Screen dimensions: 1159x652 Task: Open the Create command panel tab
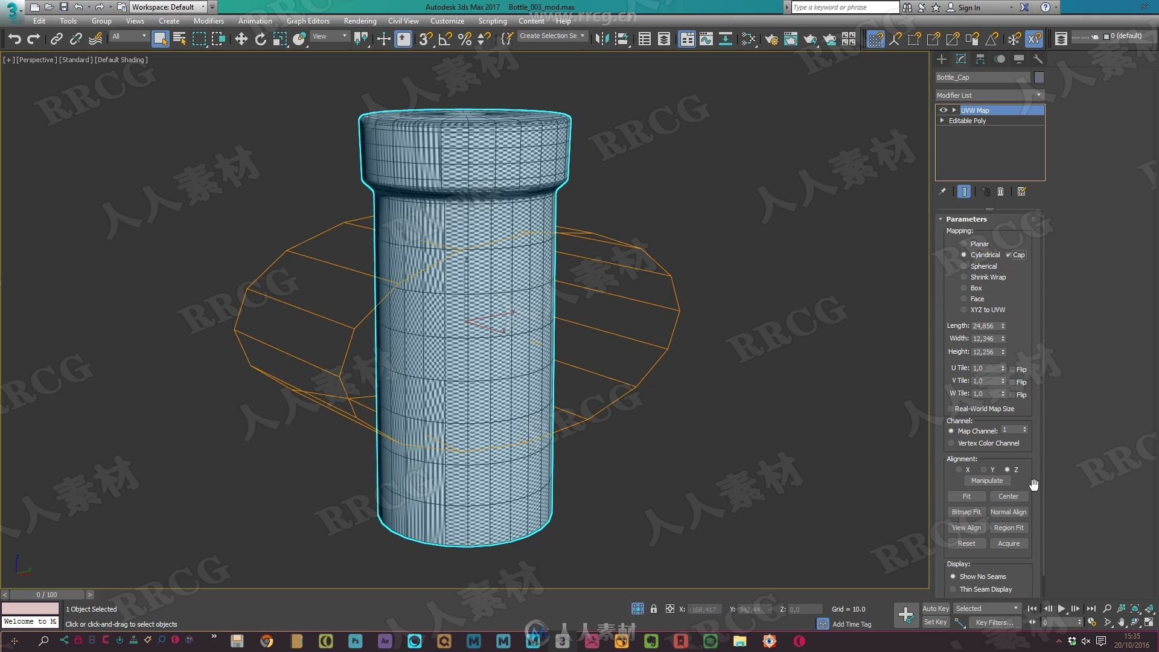pyautogui.click(x=941, y=59)
